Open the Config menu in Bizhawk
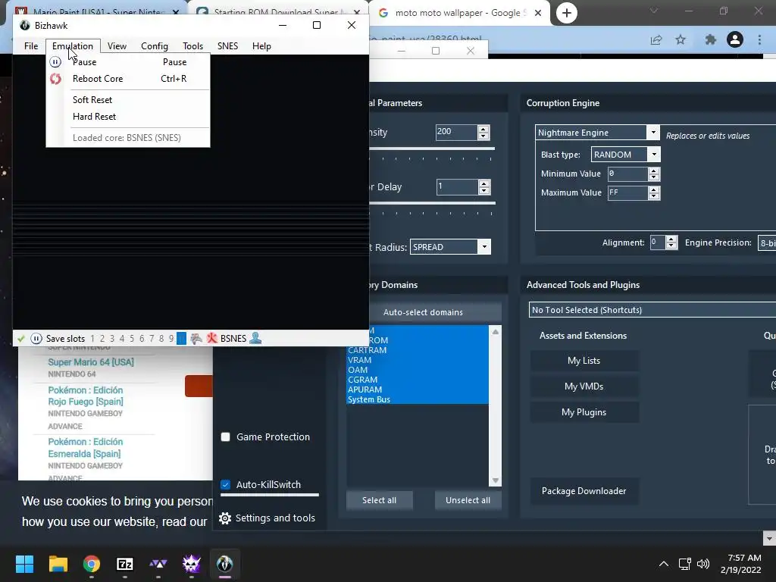The image size is (776, 582). (155, 46)
